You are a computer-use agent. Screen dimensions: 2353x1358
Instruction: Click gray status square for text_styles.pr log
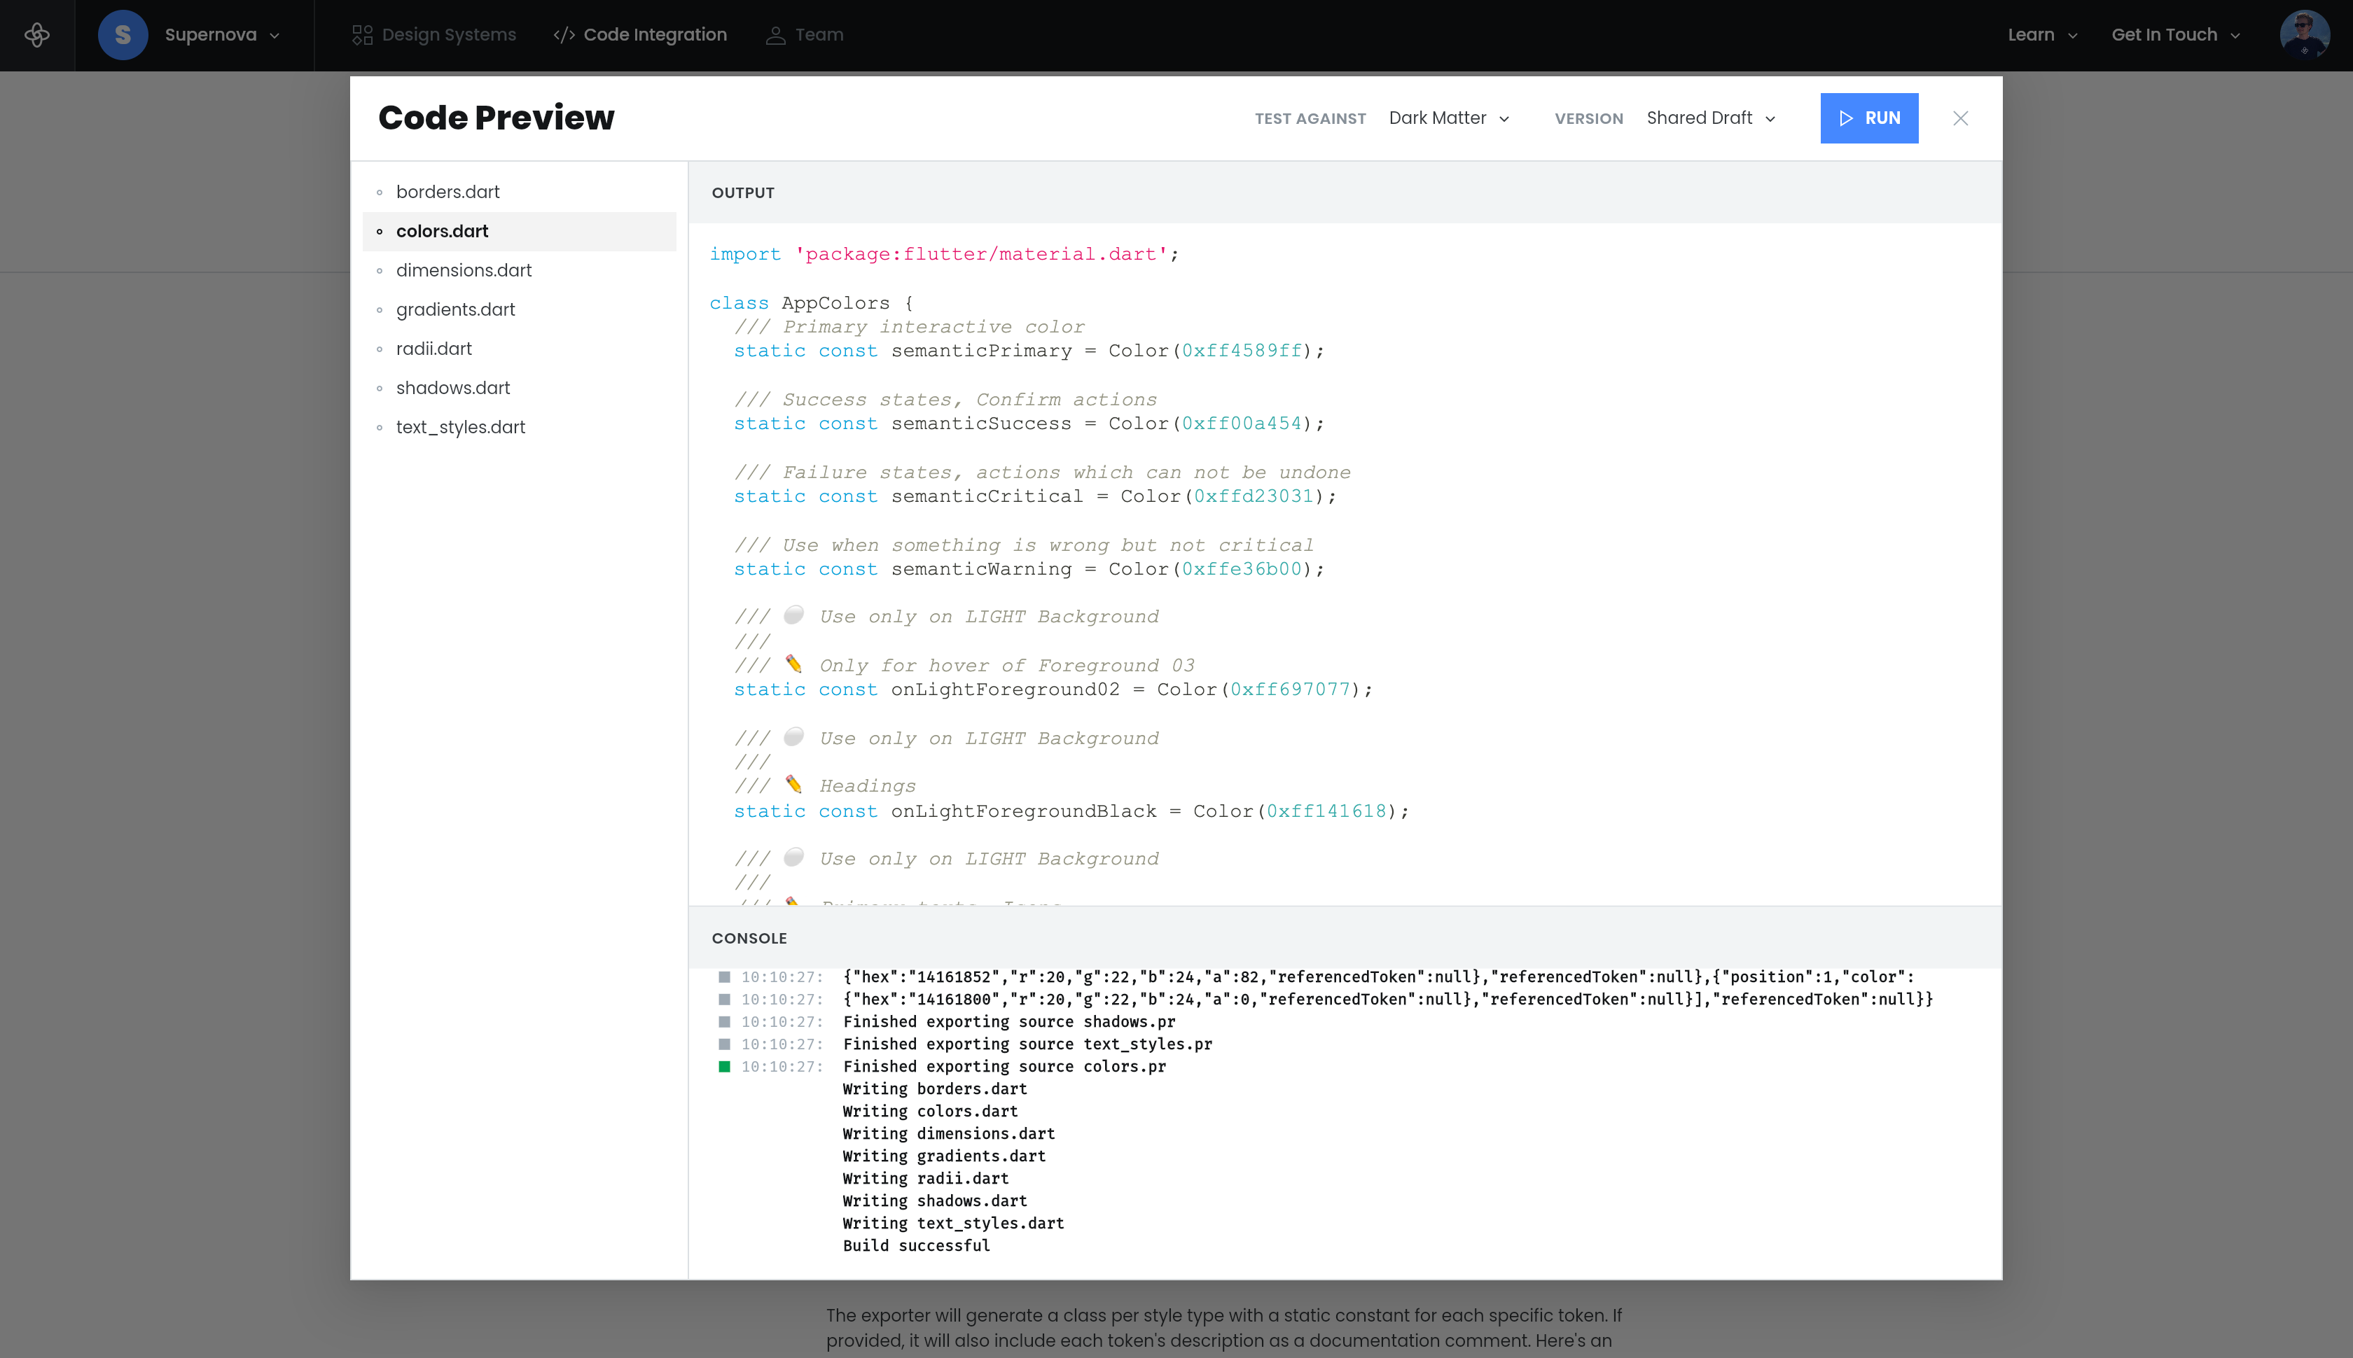pyautogui.click(x=724, y=1044)
